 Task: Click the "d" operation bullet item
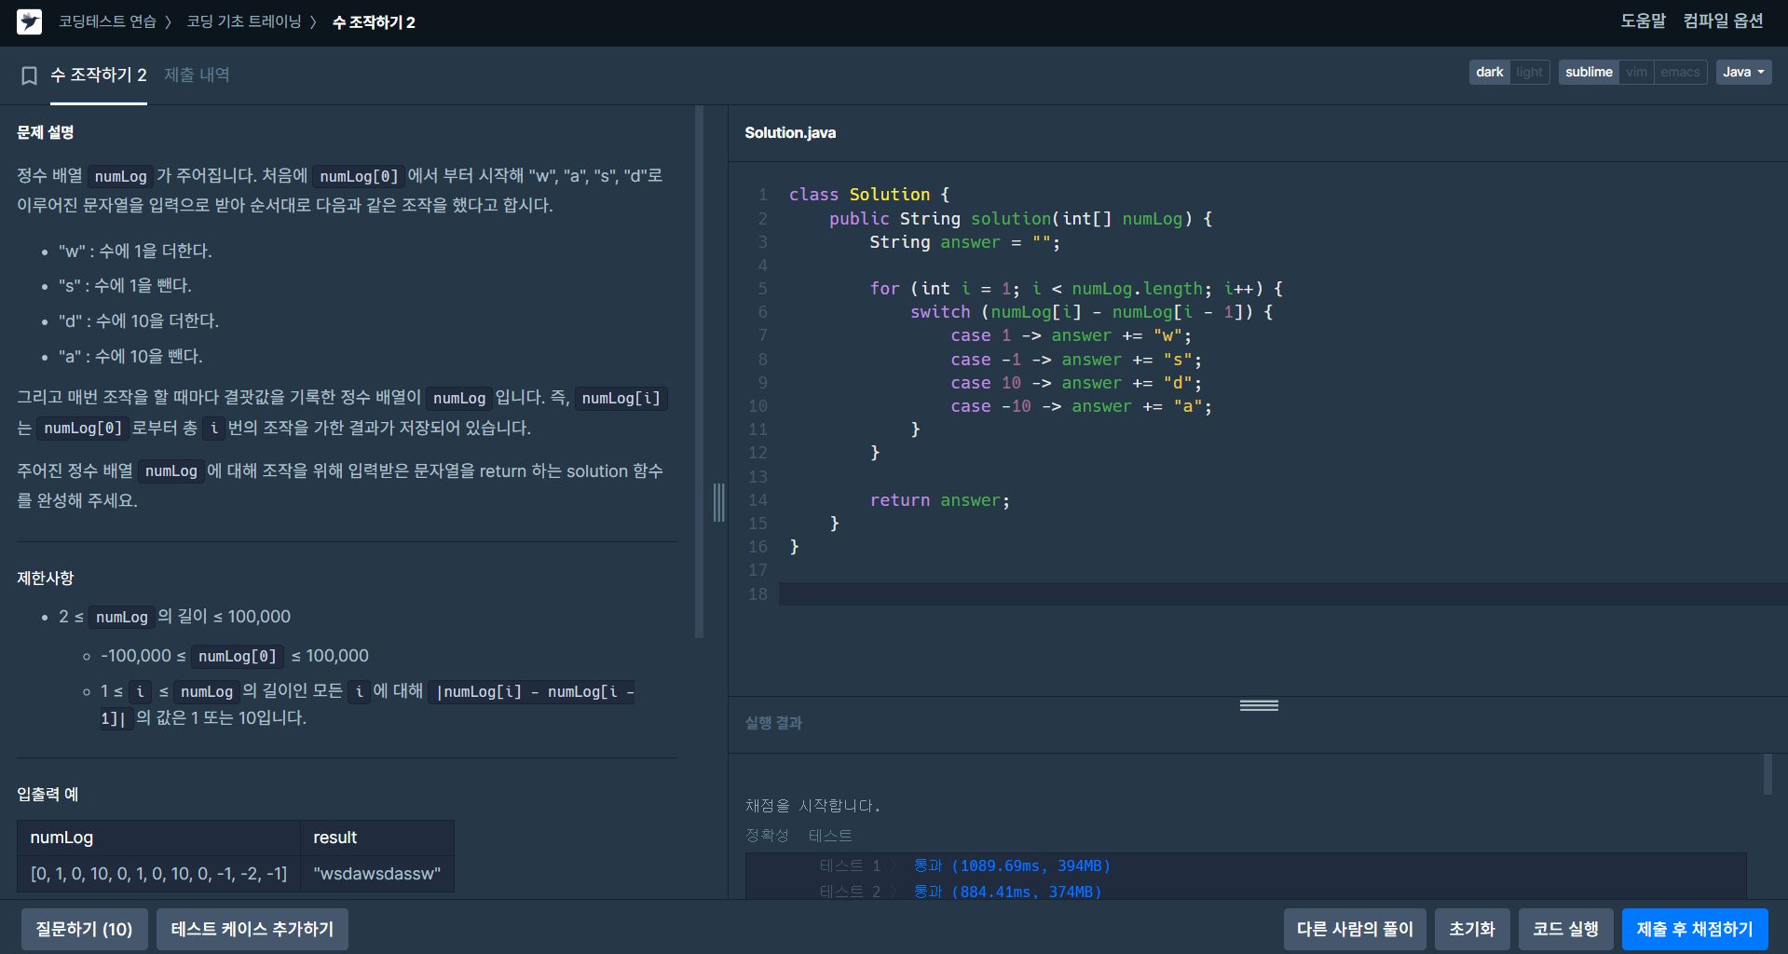139,320
